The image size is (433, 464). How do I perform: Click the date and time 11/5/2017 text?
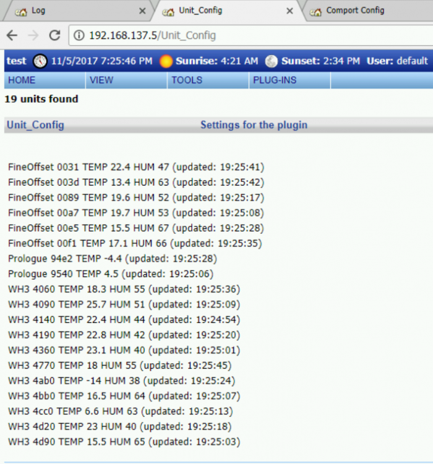[x=102, y=61]
